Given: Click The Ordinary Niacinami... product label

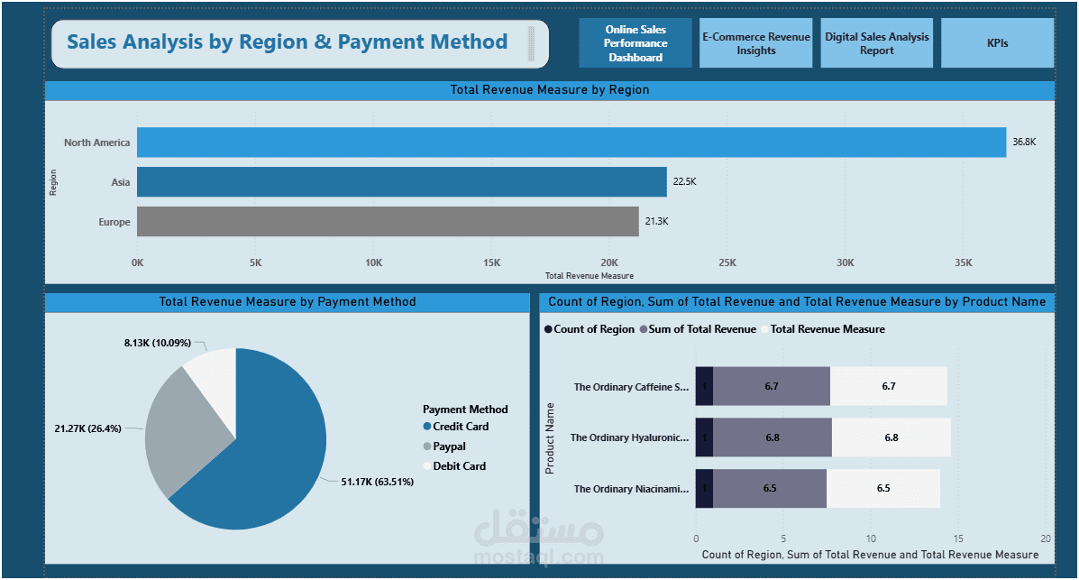Looking at the screenshot, I should [631, 489].
